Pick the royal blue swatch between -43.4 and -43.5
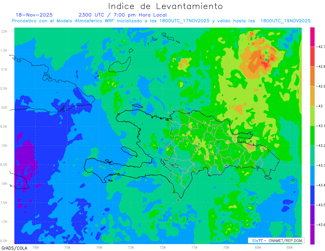 click(x=312, y=195)
